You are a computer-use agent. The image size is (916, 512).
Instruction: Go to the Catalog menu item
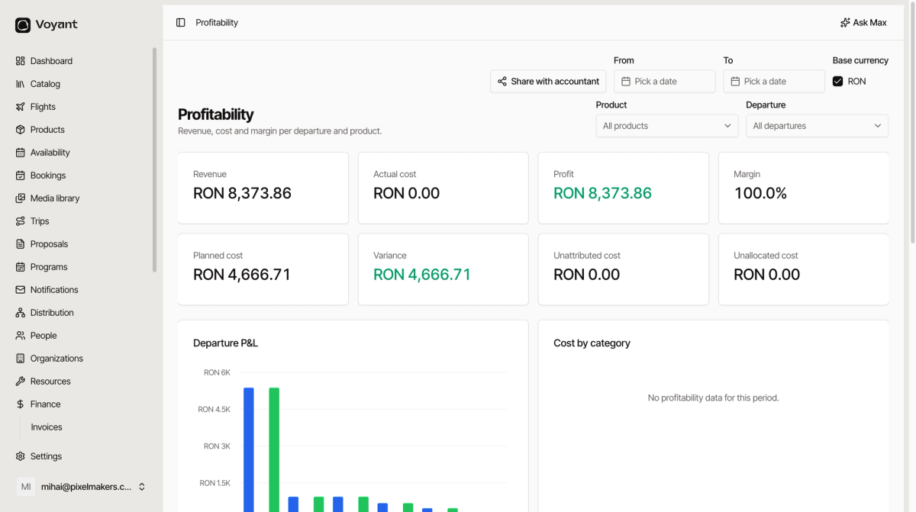(x=45, y=84)
